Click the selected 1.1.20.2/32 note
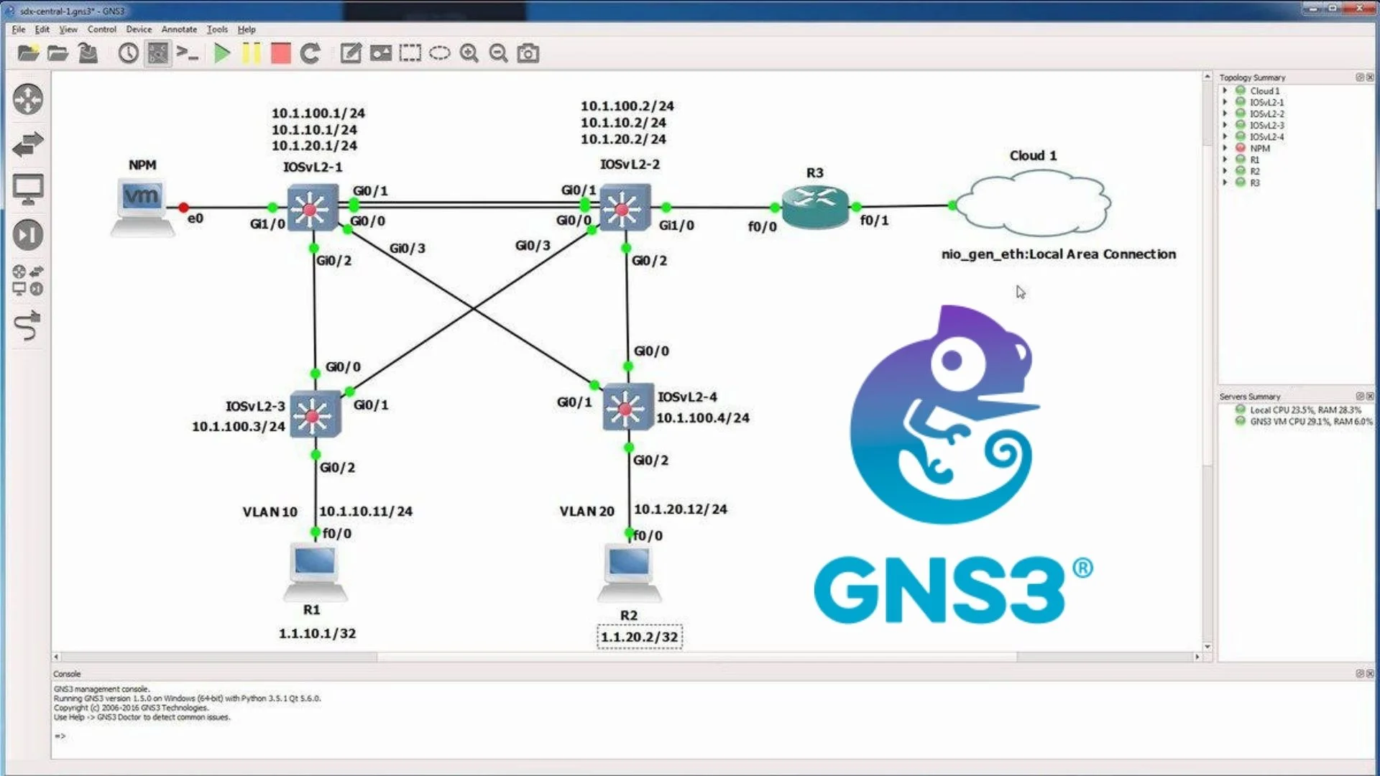The image size is (1380, 776). click(x=640, y=637)
